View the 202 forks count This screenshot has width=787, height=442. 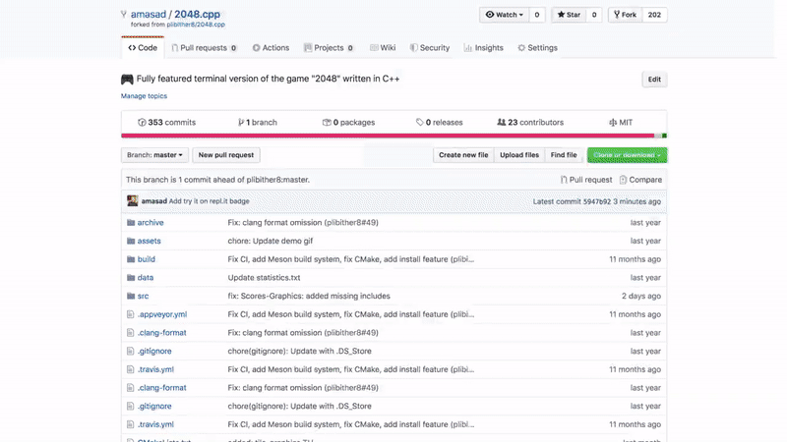coord(654,15)
